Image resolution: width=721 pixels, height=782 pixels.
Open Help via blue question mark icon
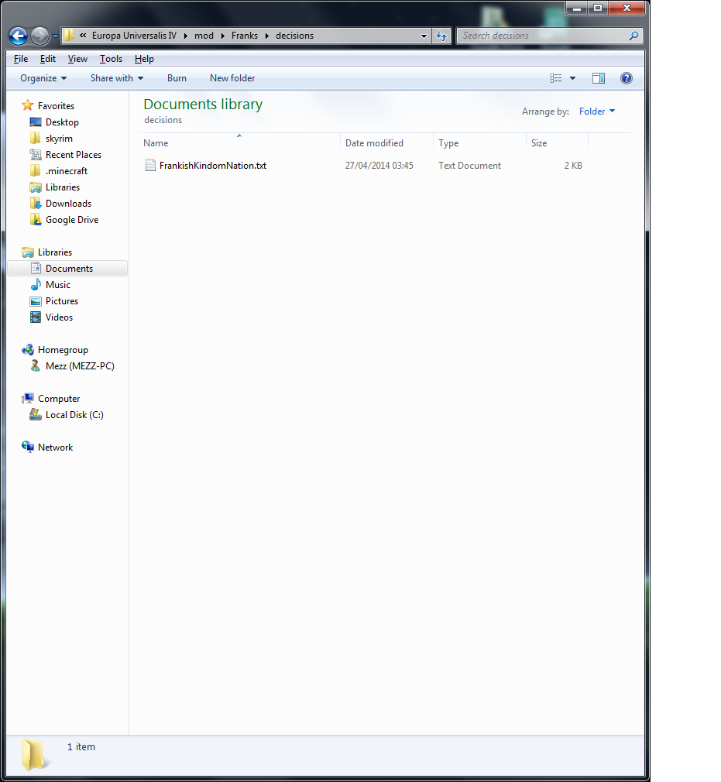[627, 78]
